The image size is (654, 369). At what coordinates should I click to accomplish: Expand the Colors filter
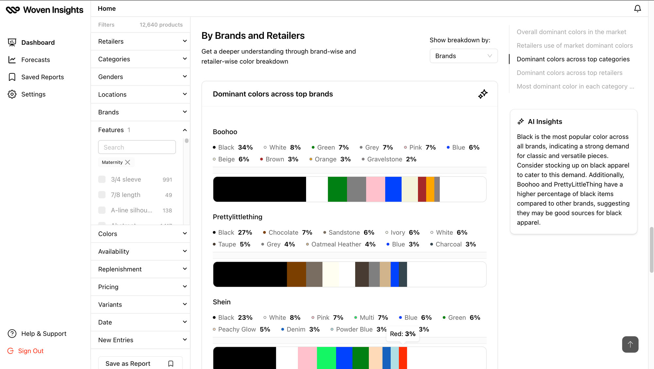click(x=141, y=234)
